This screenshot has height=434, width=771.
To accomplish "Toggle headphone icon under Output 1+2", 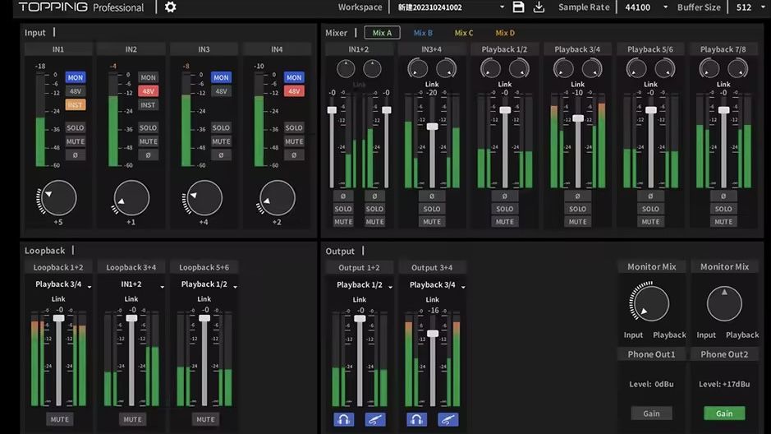I will click(344, 420).
